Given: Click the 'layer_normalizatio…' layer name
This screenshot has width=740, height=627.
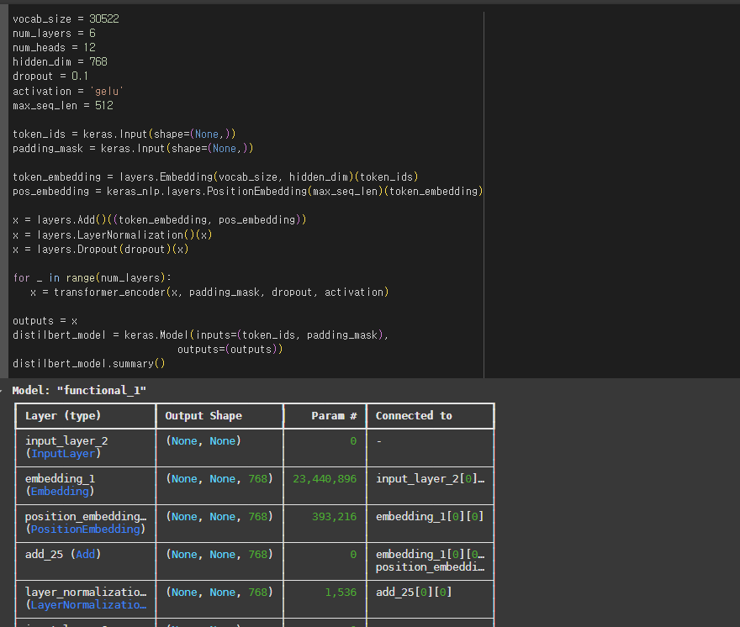Looking at the screenshot, I should (x=86, y=592).
